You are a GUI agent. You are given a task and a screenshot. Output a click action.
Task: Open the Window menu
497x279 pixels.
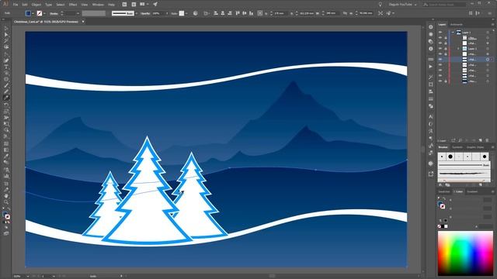(x=98, y=5)
